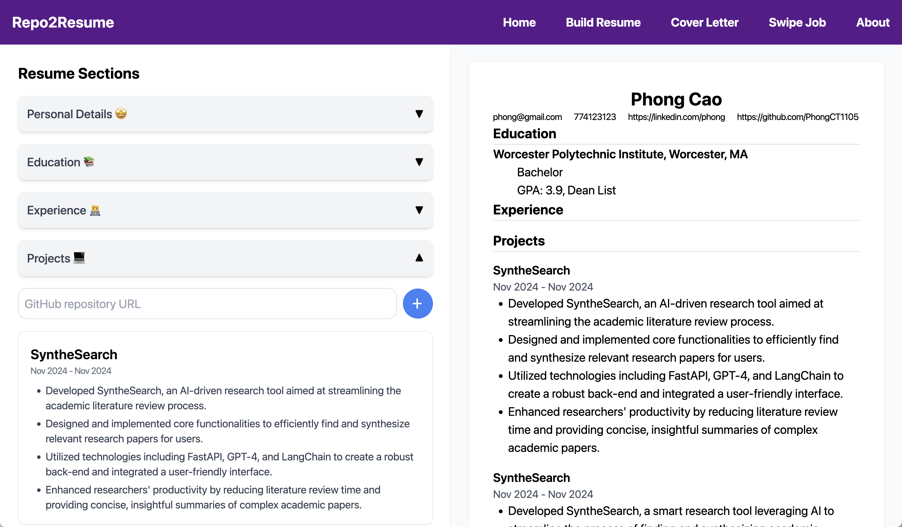The width and height of the screenshot is (902, 527).
Task: Select the SyntheSearch project card title
Action: 74,355
